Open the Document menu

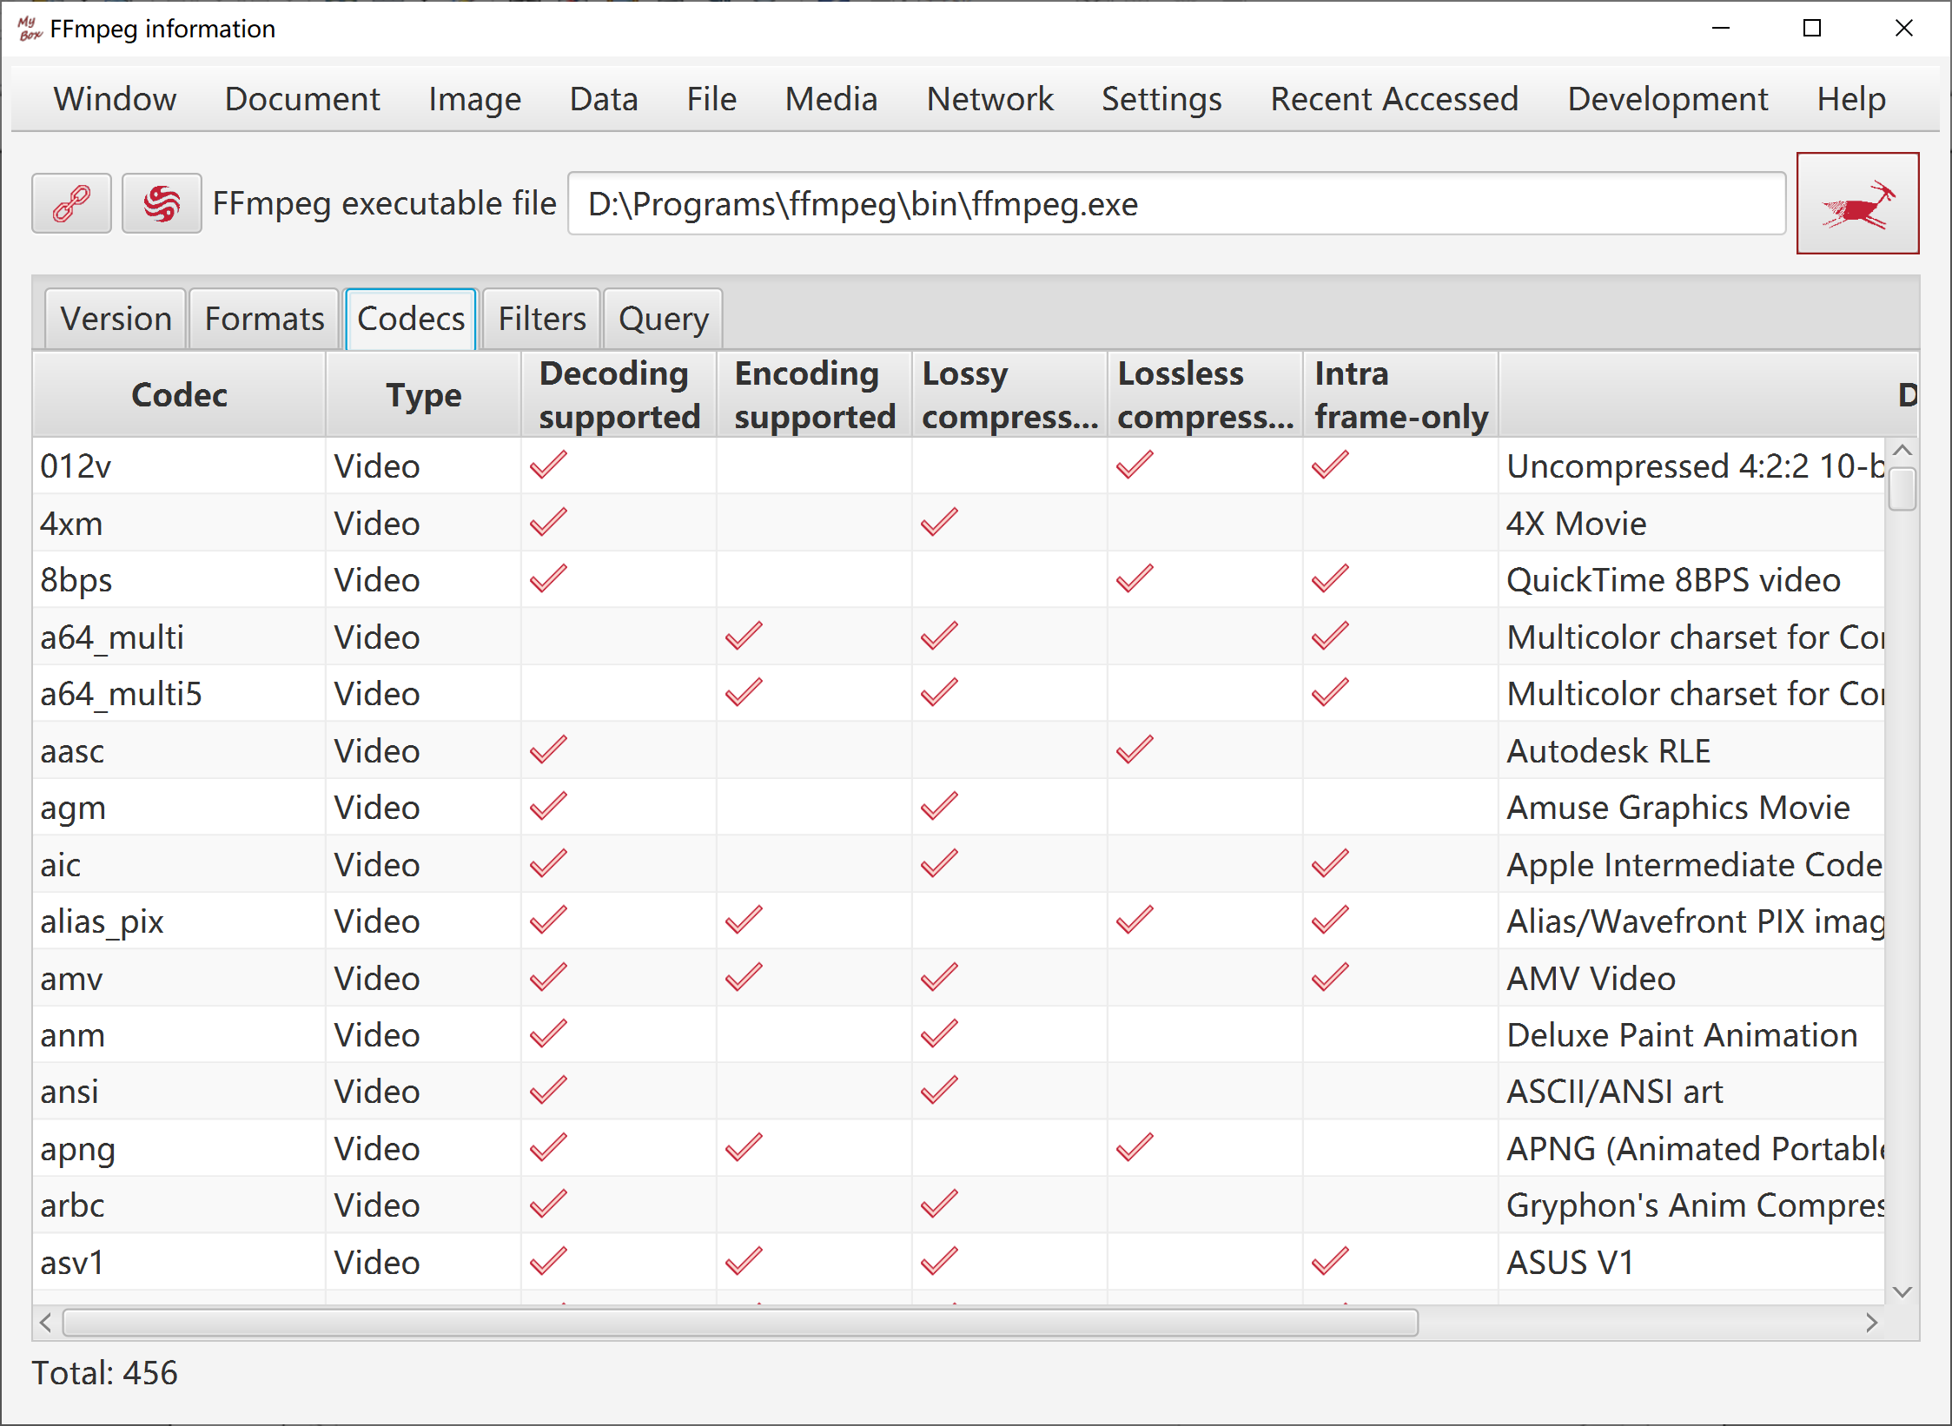point(302,99)
